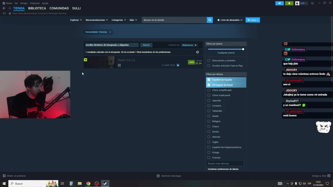Open the Windows Start menu
This screenshot has width=333, height=187.
pyautogui.click(x=4, y=184)
